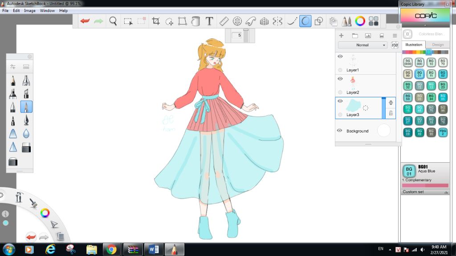This screenshot has height=256, width=456.
Task: Add a new layer with plus icon
Action: point(342,36)
